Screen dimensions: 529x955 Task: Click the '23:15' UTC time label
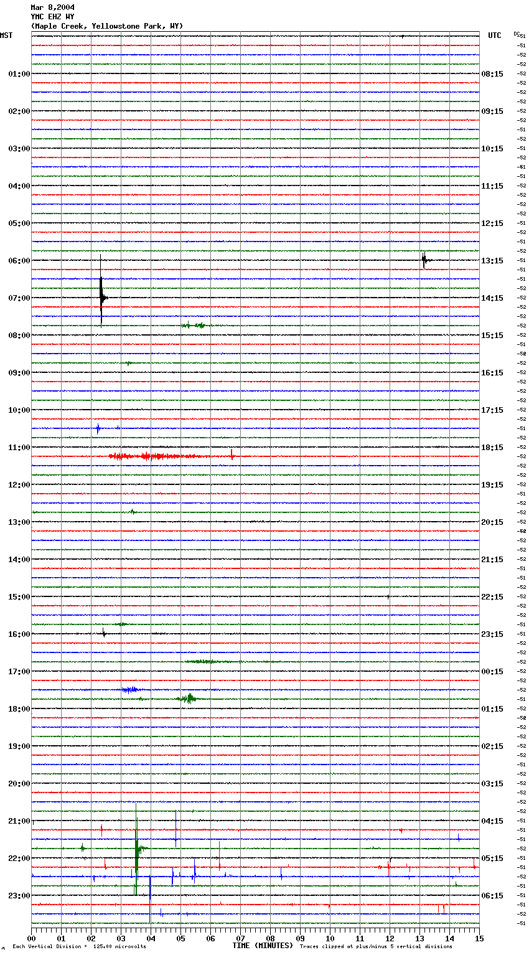(492, 634)
